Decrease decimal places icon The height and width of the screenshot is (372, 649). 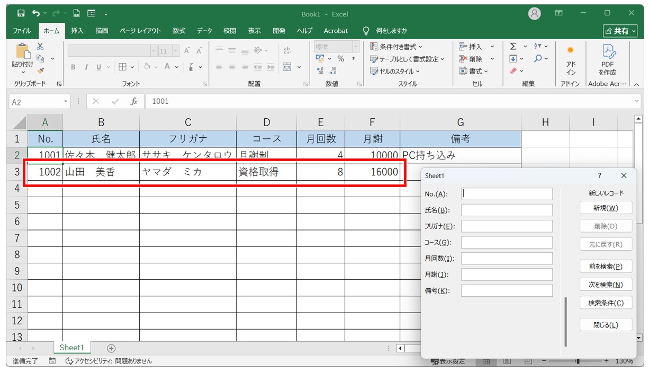pyautogui.click(x=333, y=71)
